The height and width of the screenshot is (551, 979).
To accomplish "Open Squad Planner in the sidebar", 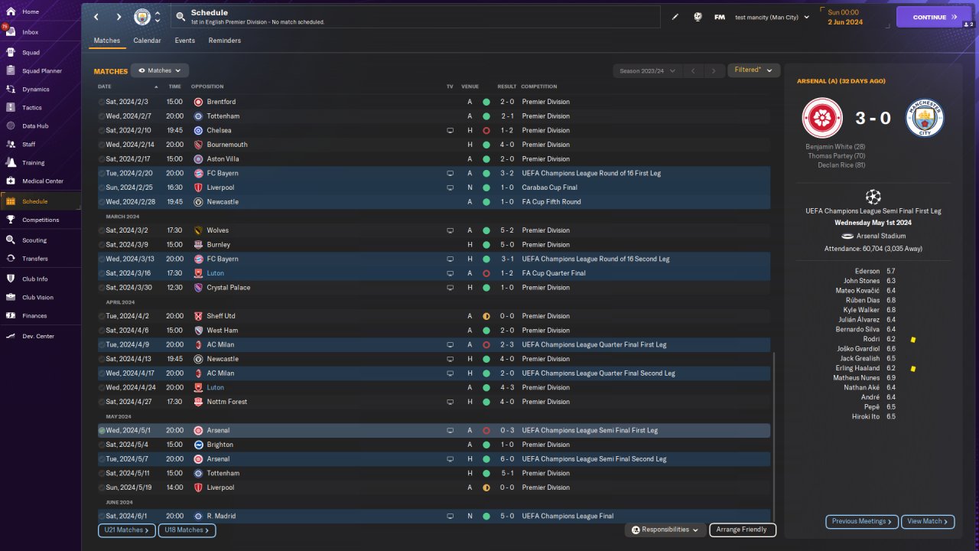I will (41, 71).
